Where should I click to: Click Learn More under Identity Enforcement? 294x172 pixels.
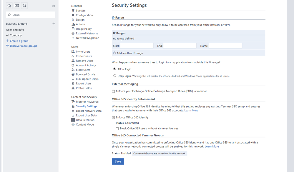point(191,111)
